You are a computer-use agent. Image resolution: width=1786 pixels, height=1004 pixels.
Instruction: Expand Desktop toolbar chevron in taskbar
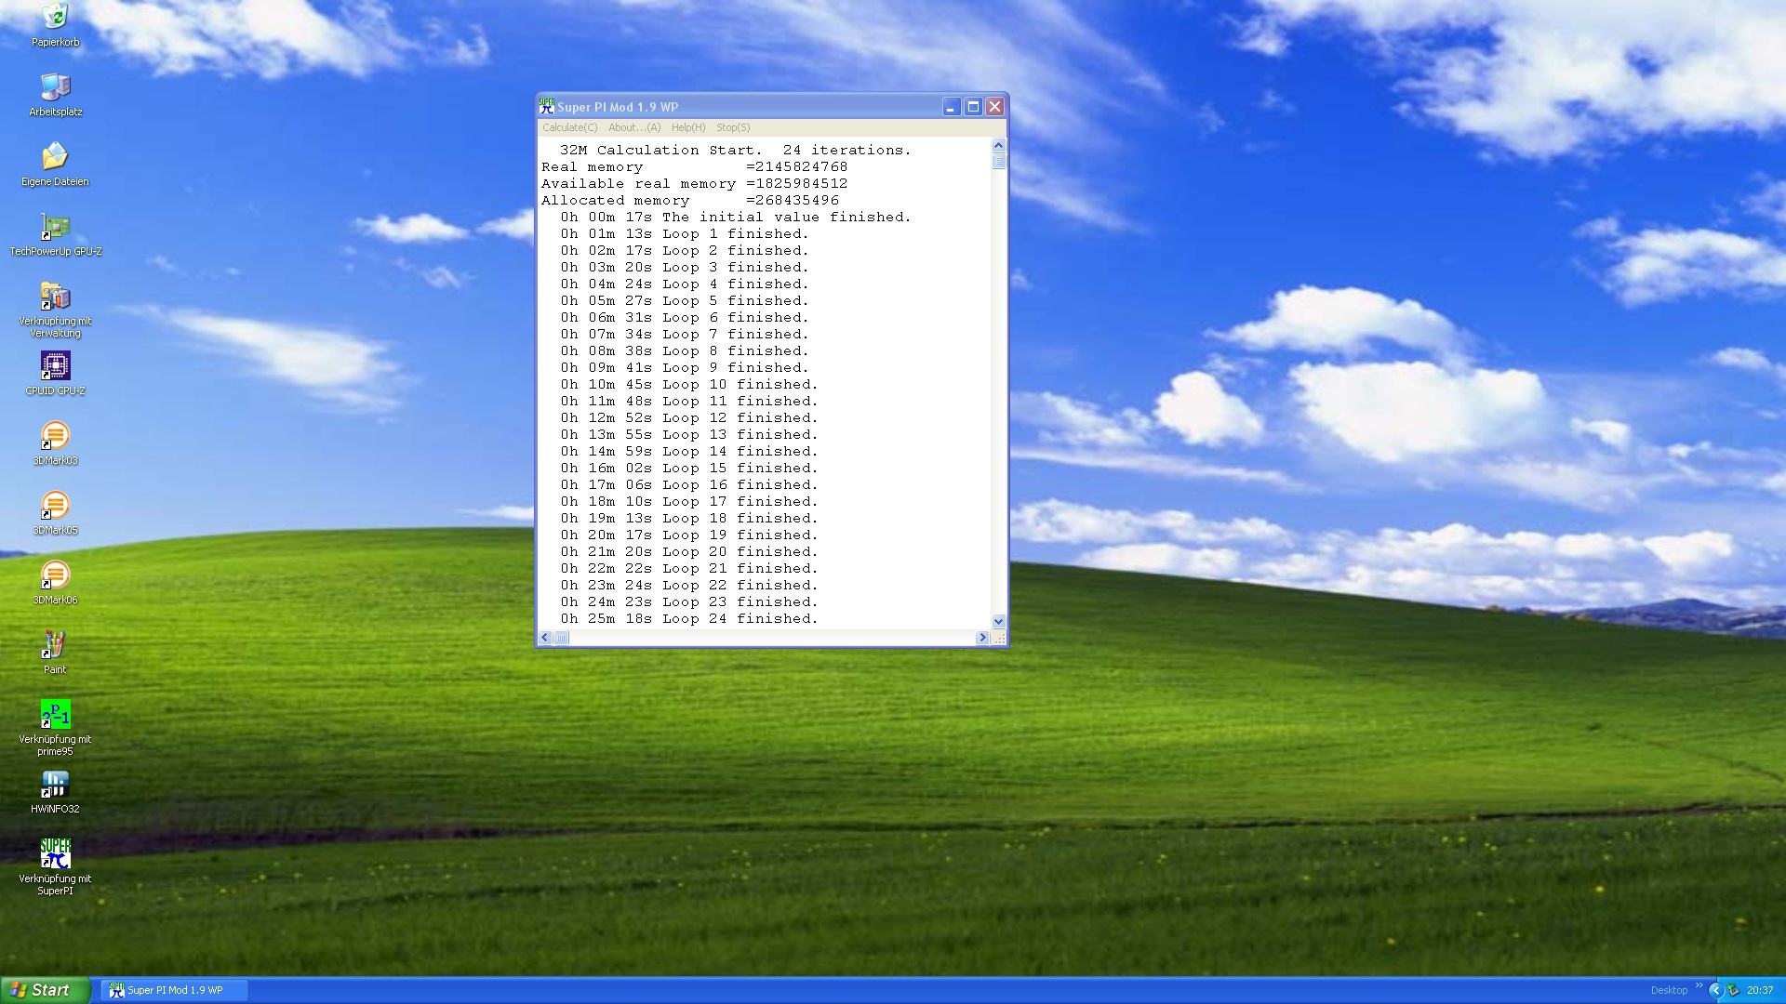click(x=1699, y=986)
